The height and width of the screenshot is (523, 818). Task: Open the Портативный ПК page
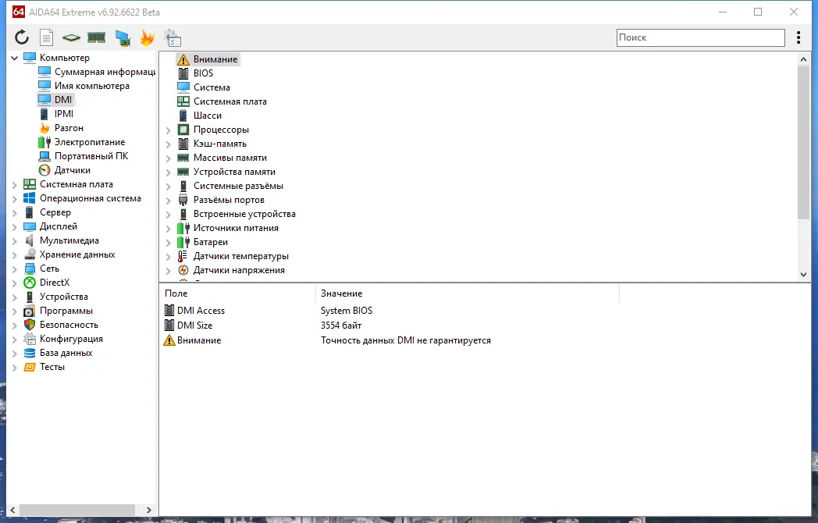tap(91, 156)
